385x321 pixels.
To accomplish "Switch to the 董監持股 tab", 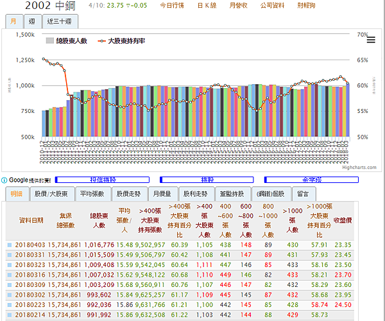I will (232, 194).
